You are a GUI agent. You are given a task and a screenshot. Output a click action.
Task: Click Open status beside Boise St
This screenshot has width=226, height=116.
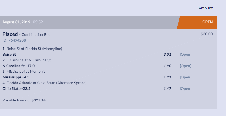click(x=185, y=54)
